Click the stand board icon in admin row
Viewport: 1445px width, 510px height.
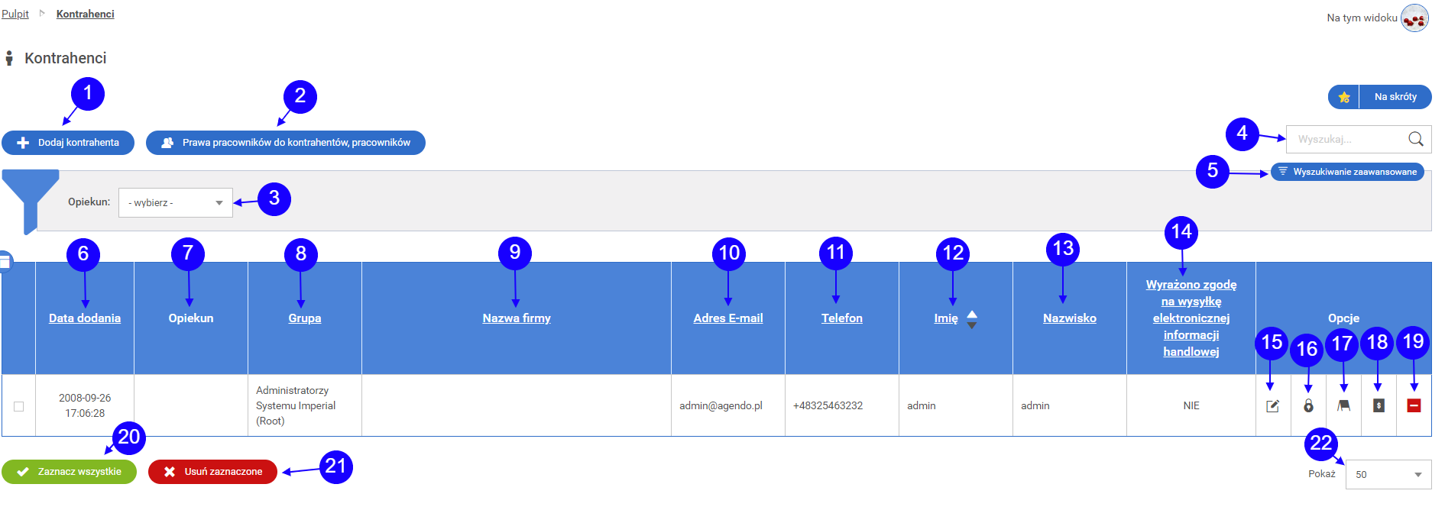[x=1343, y=406]
